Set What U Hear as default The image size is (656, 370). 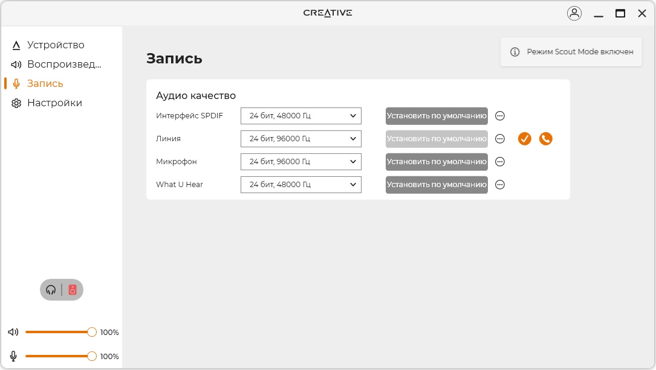point(437,185)
